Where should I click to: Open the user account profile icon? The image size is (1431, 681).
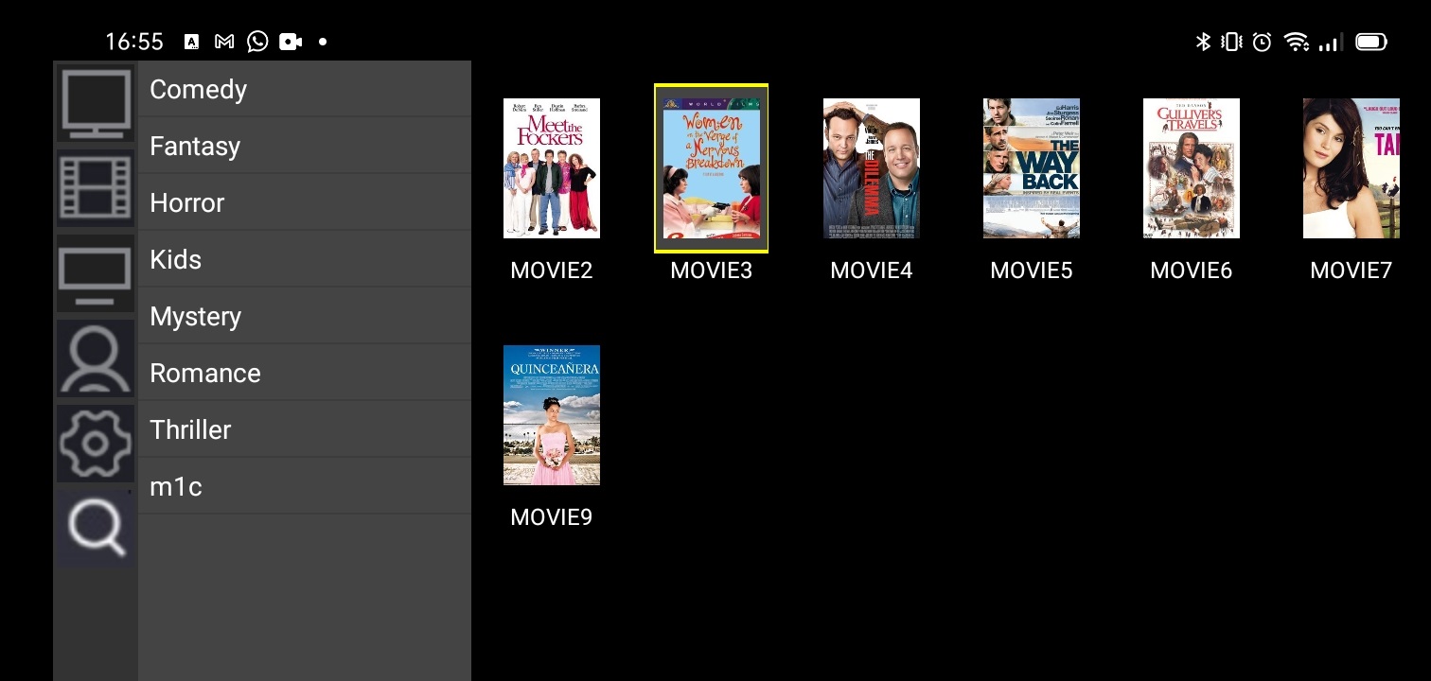click(96, 358)
